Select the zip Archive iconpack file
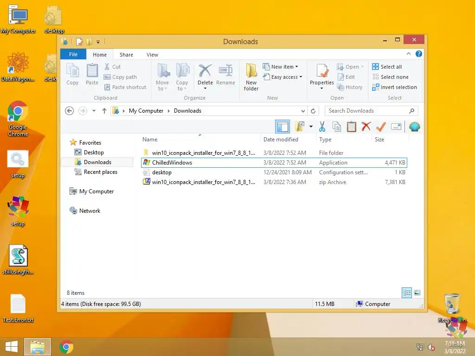The image size is (475, 356). 274,182
